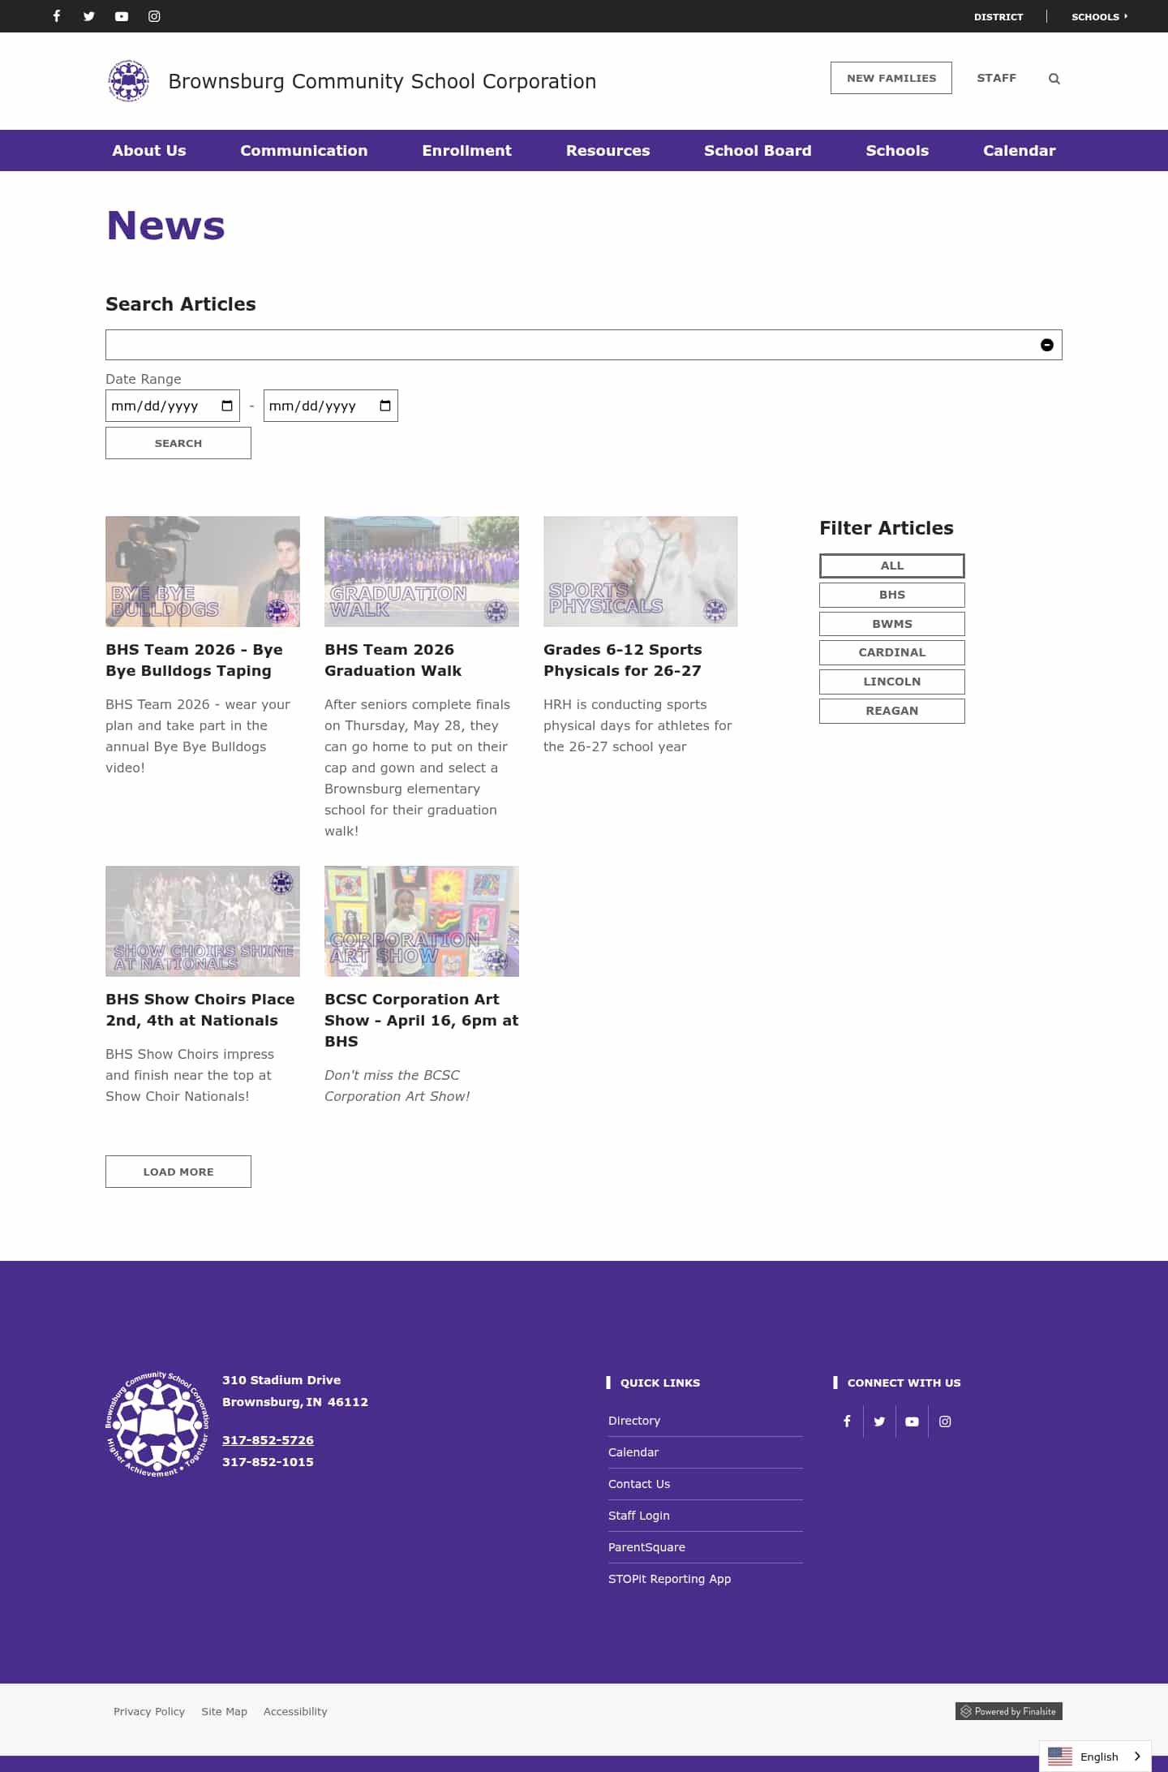The width and height of the screenshot is (1168, 1772).
Task: Select the ALL article filter
Action: [x=892, y=566]
